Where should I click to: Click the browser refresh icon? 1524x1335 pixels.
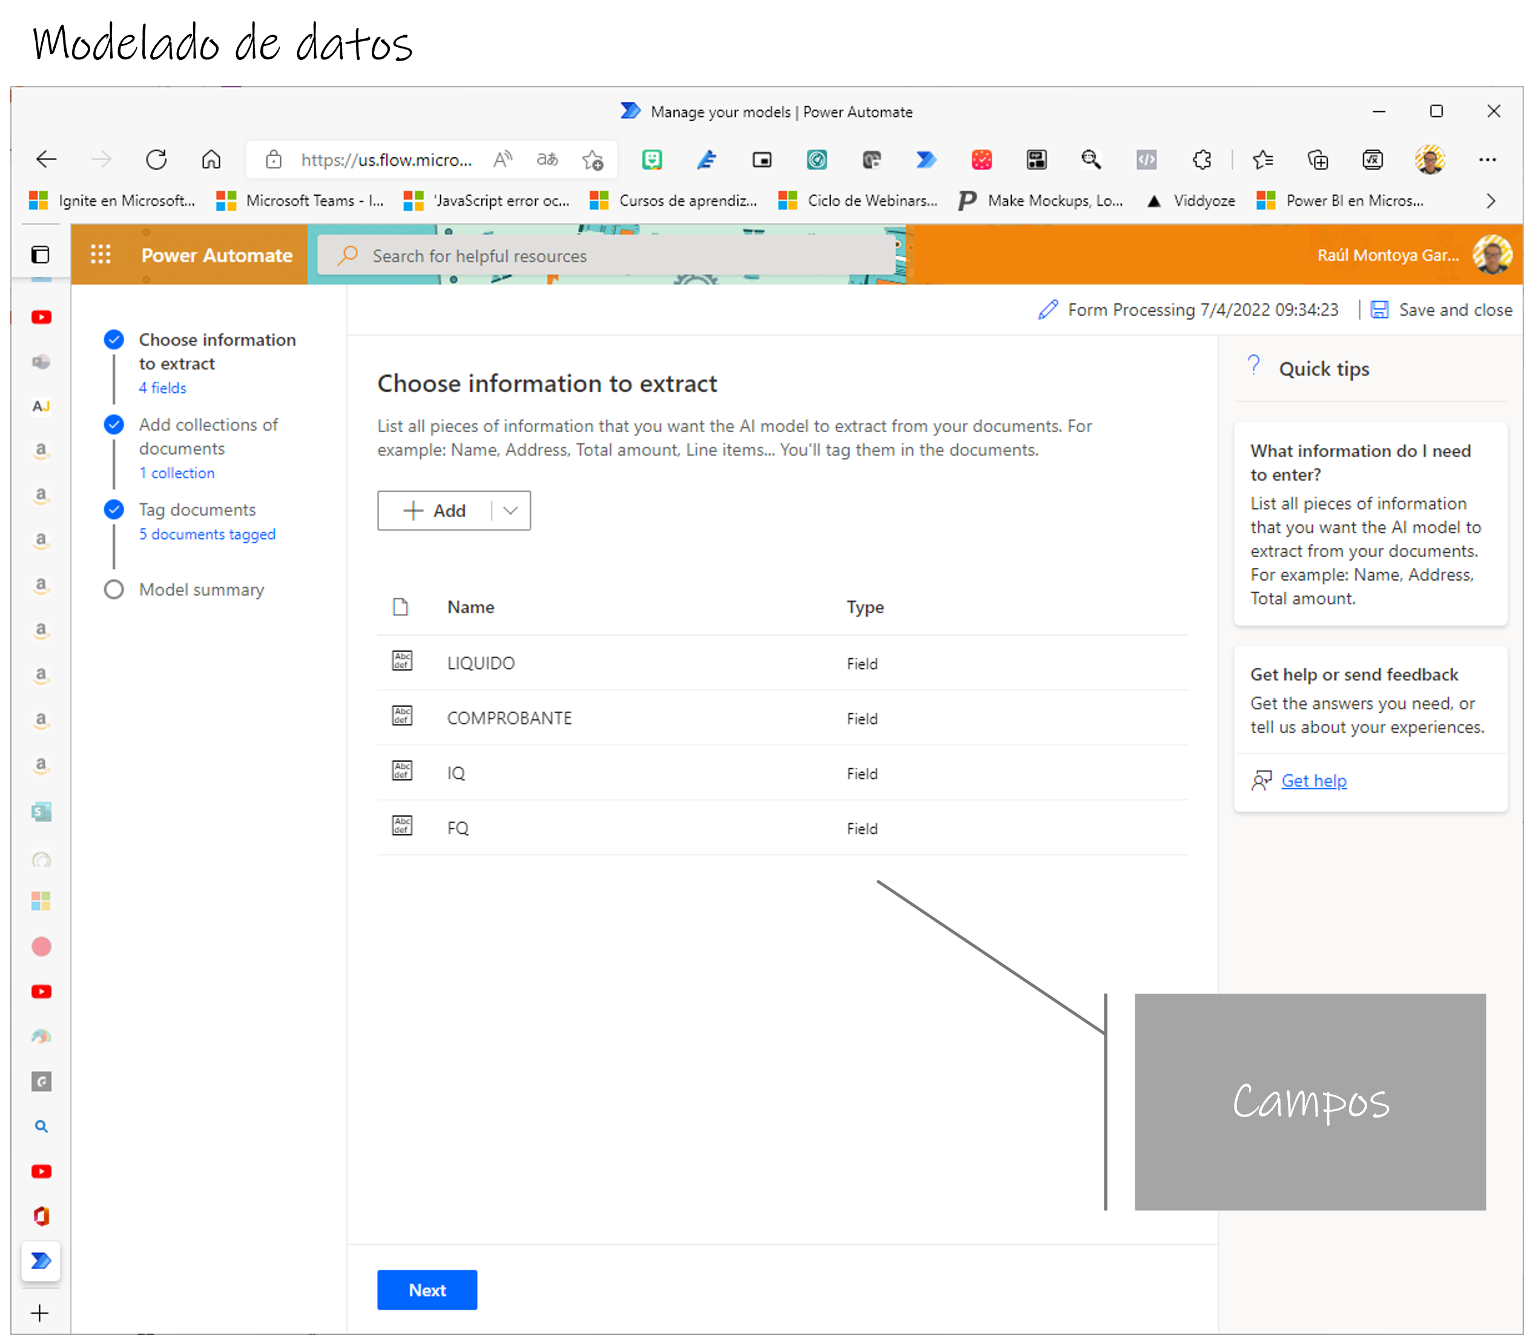(156, 159)
